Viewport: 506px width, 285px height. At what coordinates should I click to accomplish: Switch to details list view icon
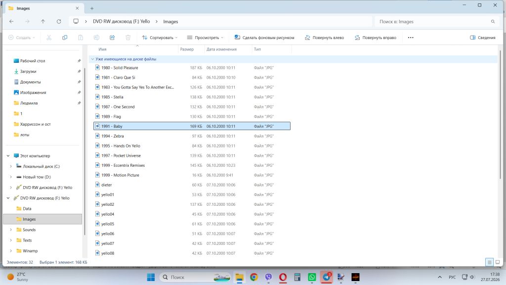[x=490, y=262]
